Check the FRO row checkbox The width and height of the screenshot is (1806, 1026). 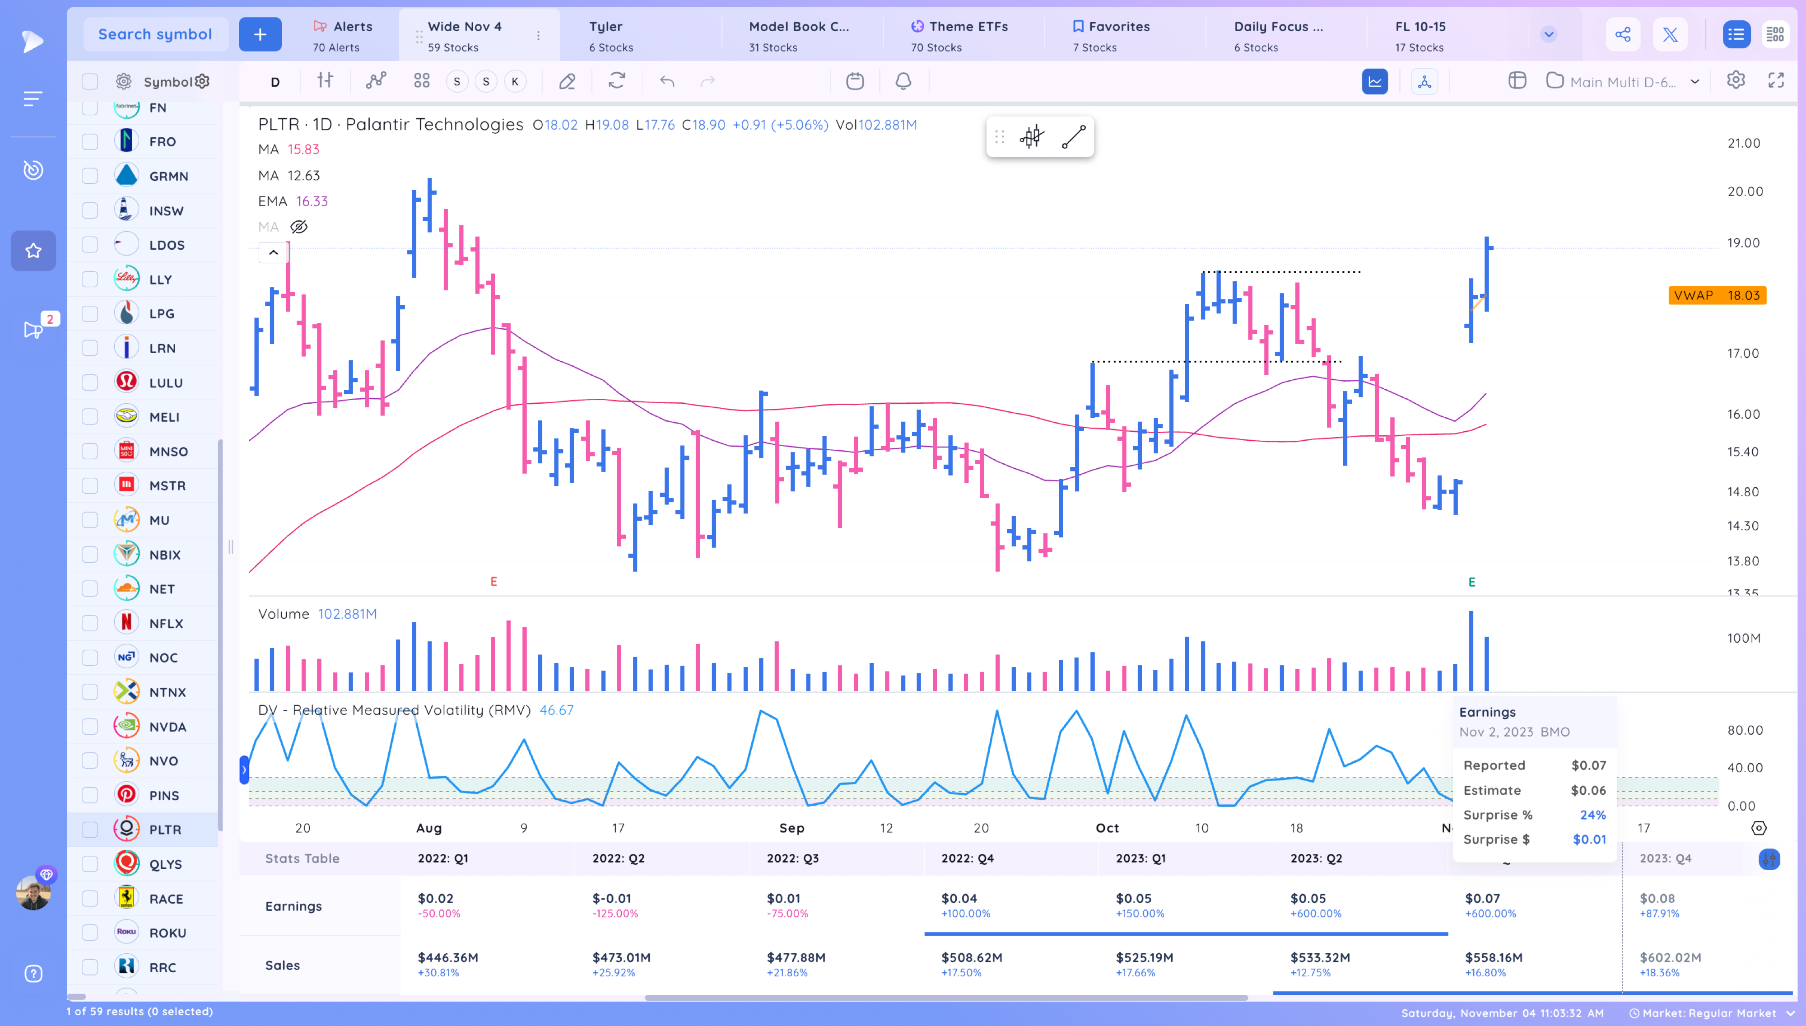tap(89, 142)
